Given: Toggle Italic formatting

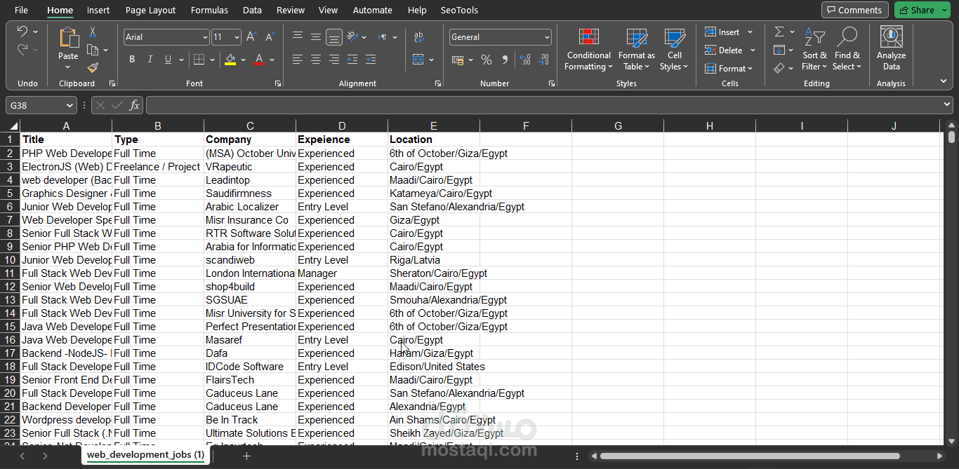Looking at the screenshot, I should pos(150,60).
